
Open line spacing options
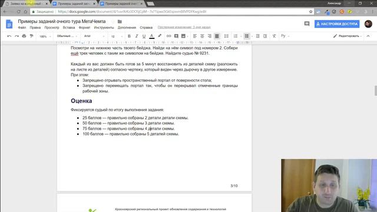tap(226, 36)
